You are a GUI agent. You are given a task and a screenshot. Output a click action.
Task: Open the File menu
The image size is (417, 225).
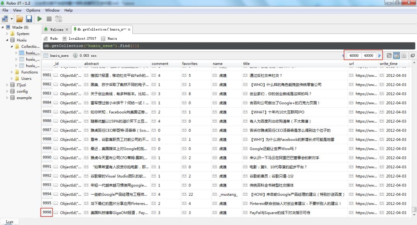5,10
